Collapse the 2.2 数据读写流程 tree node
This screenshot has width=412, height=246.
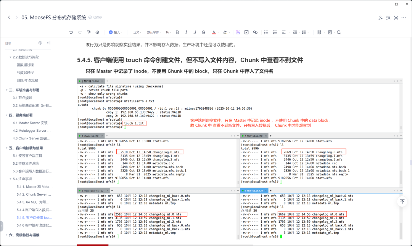pos(10,57)
